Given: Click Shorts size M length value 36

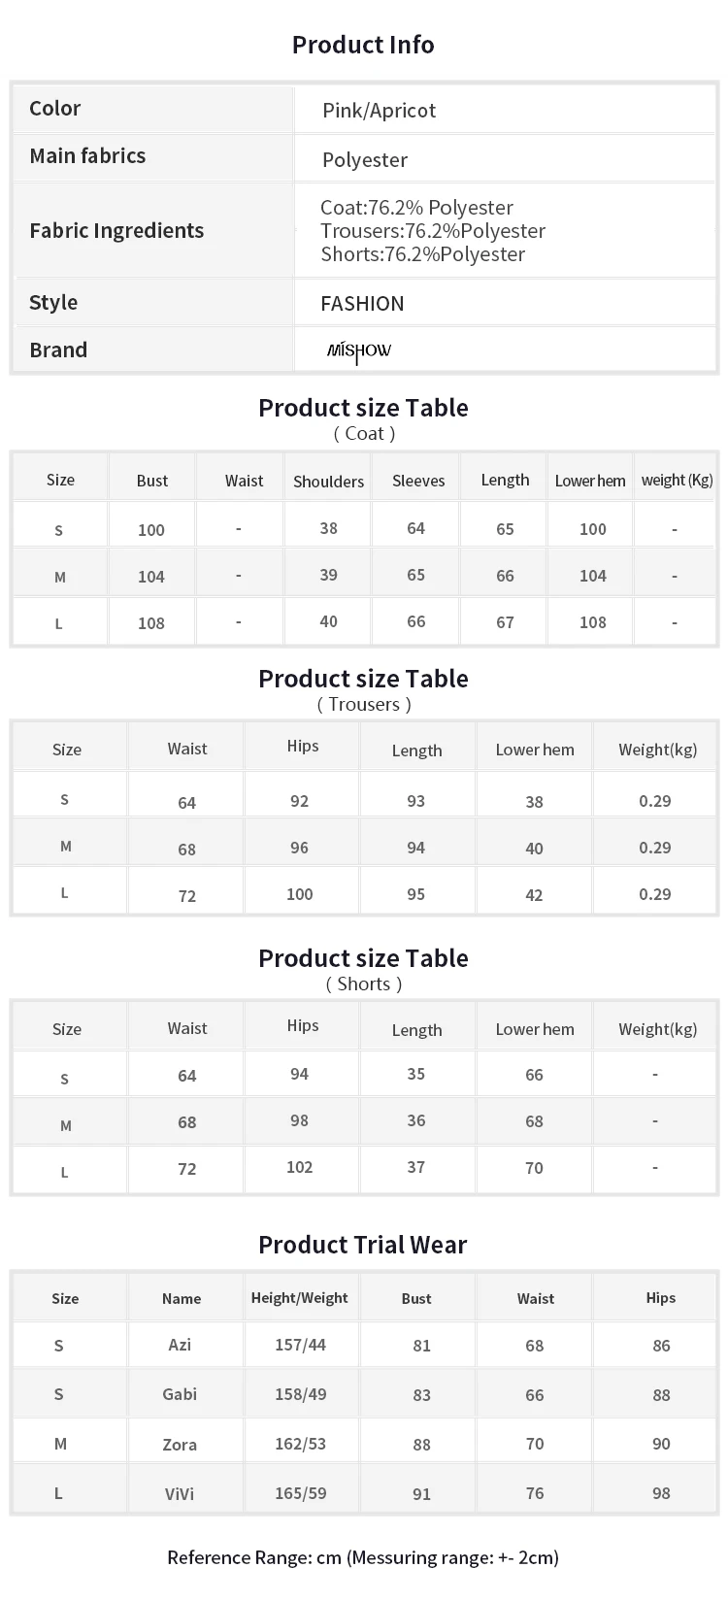Looking at the screenshot, I should (x=415, y=1120).
